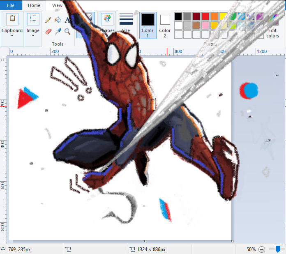Pick the black color swatch
This screenshot has width=286, height=254.
click(178, 16)
